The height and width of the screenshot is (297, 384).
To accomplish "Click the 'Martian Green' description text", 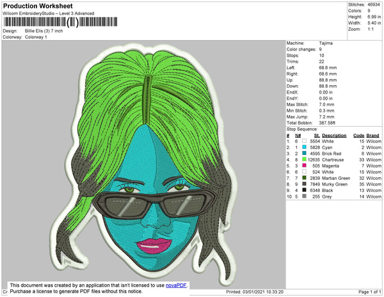I will point(336,178).
